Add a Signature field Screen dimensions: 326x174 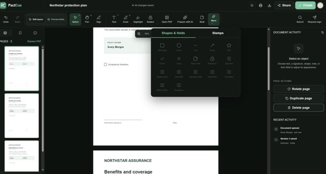click(x=195, y=74)
